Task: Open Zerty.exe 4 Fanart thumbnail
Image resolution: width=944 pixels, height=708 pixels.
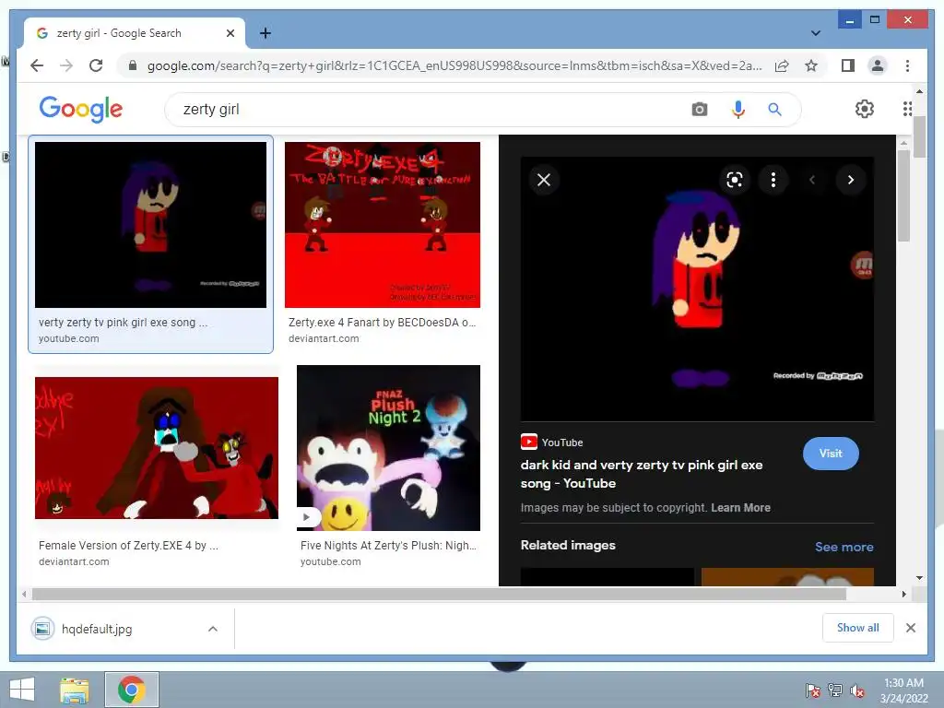Action: 383,225
